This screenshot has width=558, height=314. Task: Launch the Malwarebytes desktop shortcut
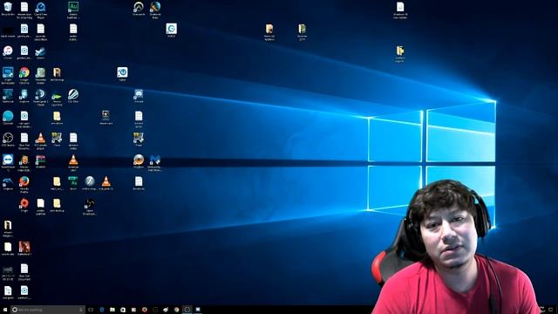[x=155, y=162]
